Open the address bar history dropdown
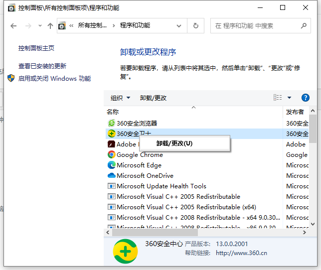 [179, 26]
